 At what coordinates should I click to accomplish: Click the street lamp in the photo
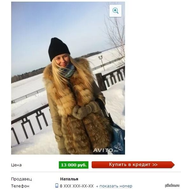point(102,63)
